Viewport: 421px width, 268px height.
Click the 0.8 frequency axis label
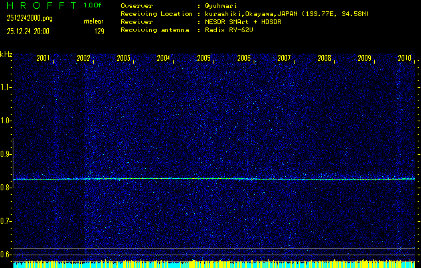click(6, 188)
